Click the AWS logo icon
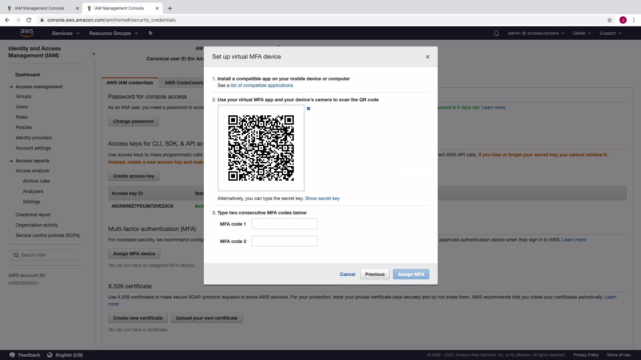 [x=27, y=33]
